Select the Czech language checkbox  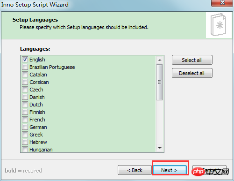(25, 90)
